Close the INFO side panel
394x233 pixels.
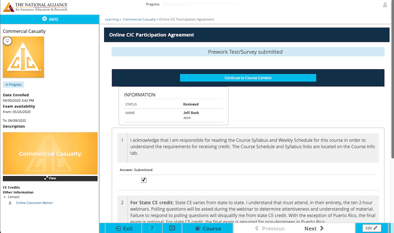pos(44,19)
